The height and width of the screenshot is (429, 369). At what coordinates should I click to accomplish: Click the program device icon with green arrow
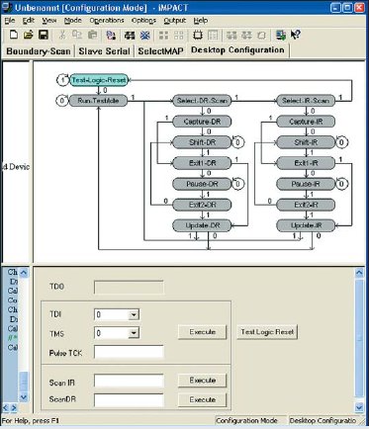[281, 36]
